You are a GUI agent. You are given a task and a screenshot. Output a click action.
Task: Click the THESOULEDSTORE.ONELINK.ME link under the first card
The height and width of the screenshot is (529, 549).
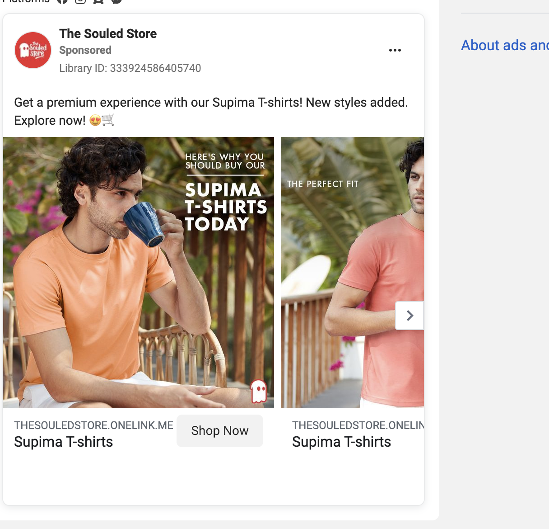click(93, 425)
